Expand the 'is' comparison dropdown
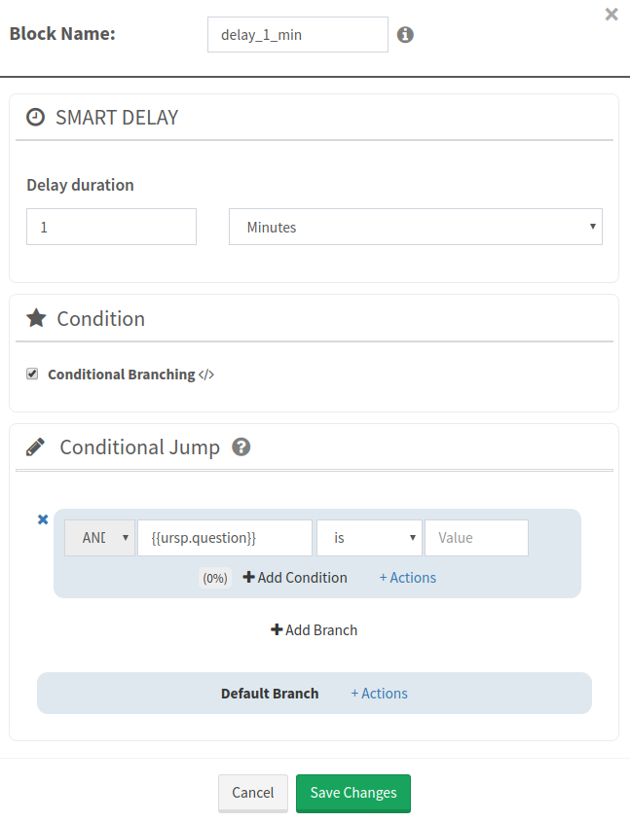This screenshot has height=822, width=630. 369,538
